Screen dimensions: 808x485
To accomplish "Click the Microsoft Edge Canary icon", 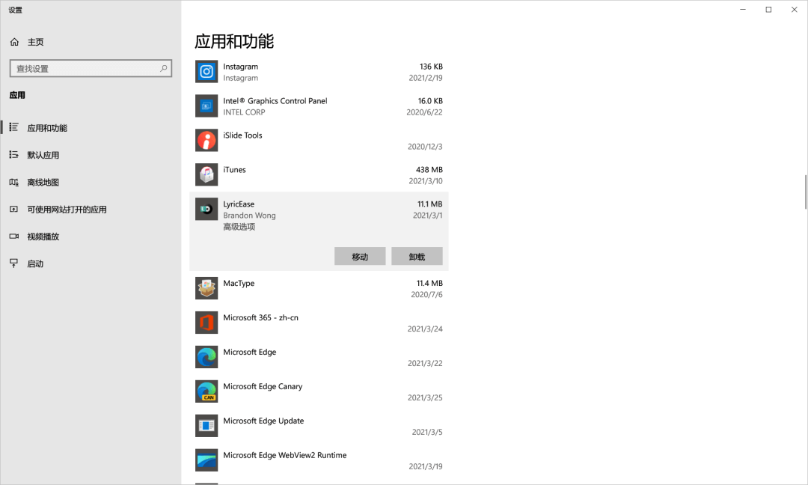I will click(x=206, y=391).
